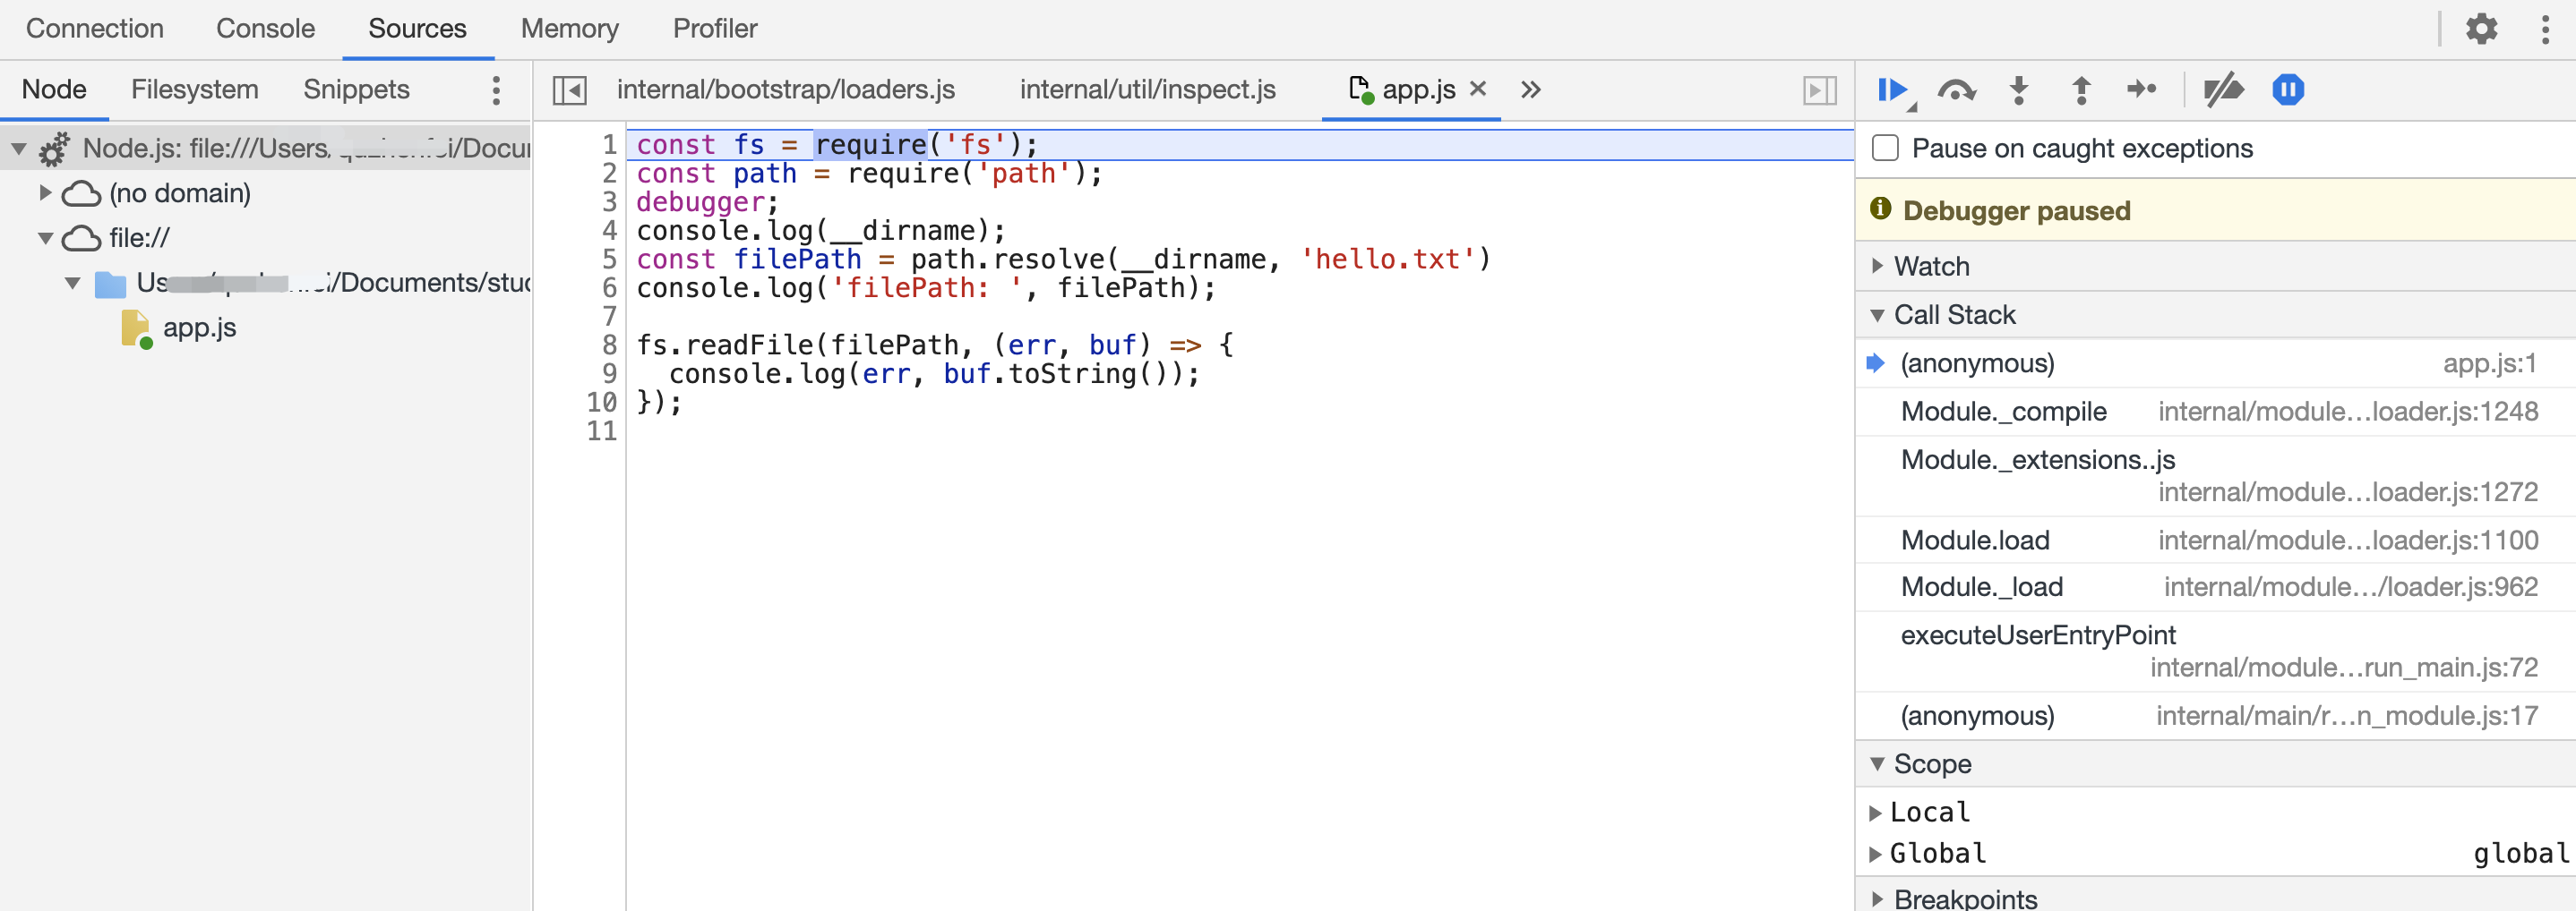This screenshot has height=911, width=2576.
Task: Resume script execution with the play icon
Action: [x=1893, y=91]
